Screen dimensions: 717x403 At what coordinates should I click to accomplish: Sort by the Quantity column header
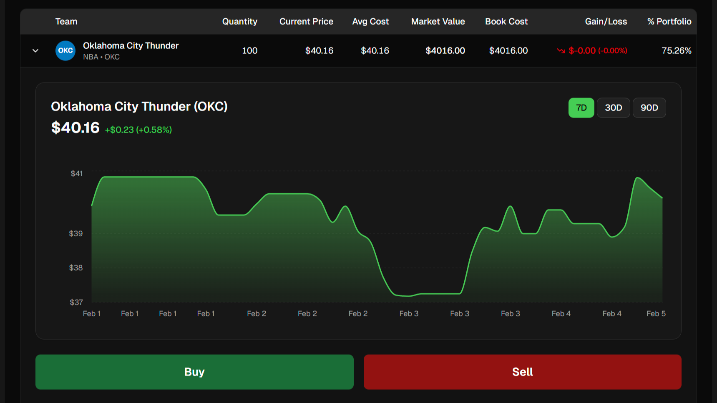pos(240,22)
